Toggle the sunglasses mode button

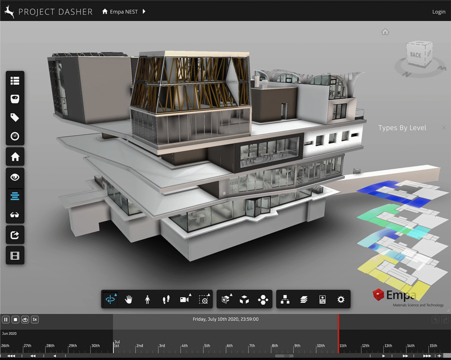[x=15, y=215]
